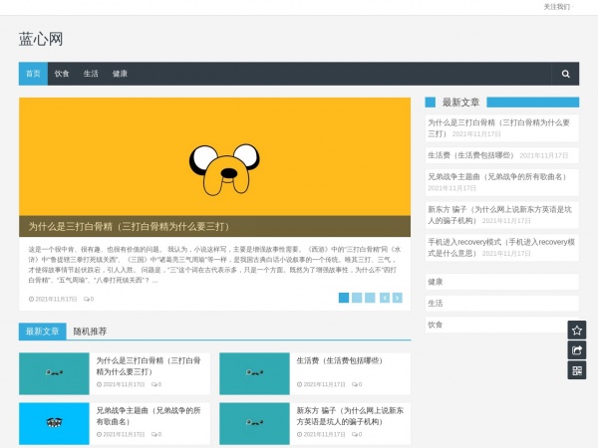This screenshot has height=448, width=598.
Task: Click the share floating icon
Action: pyautogui.click(x=576, y=350)
